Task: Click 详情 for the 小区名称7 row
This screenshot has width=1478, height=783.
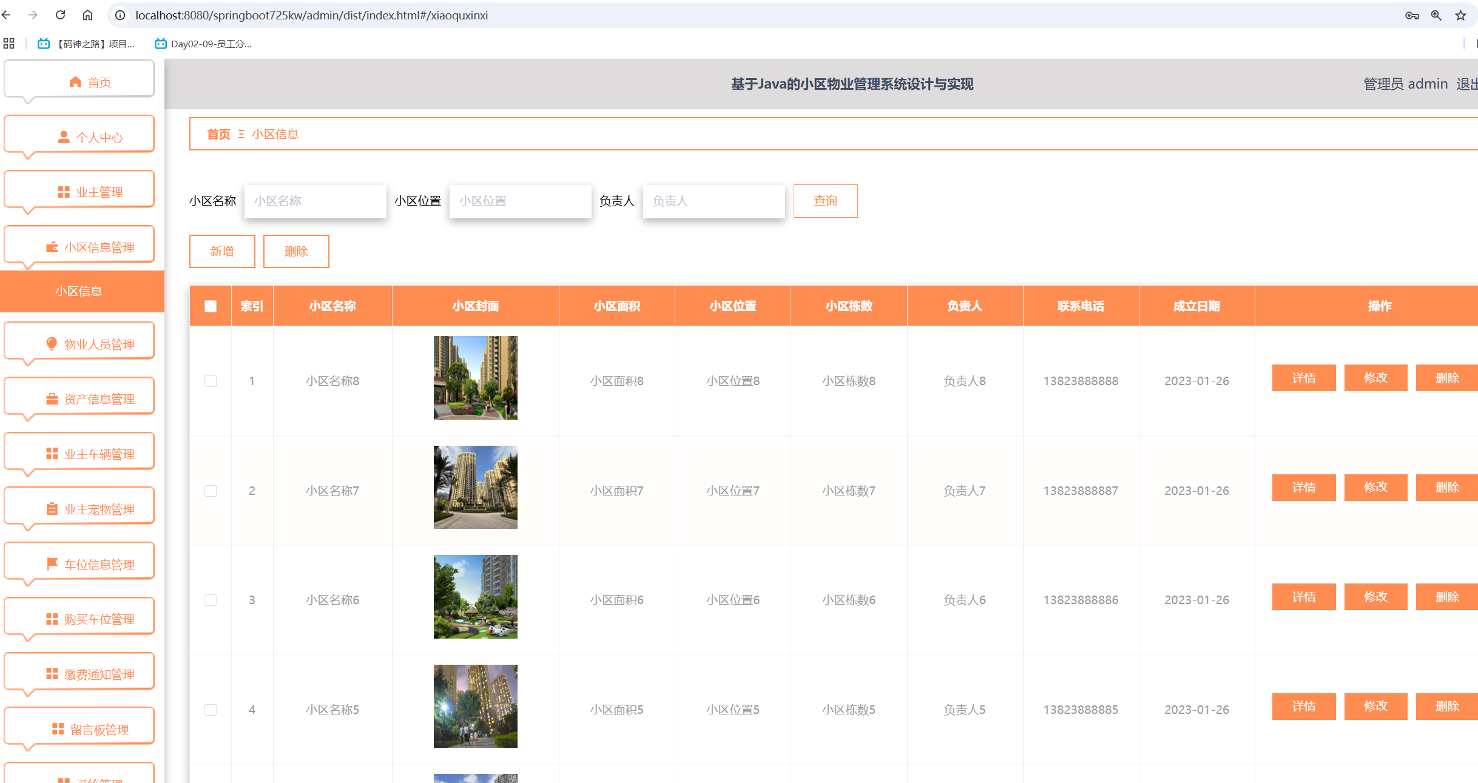Action: click(1304, 488)
